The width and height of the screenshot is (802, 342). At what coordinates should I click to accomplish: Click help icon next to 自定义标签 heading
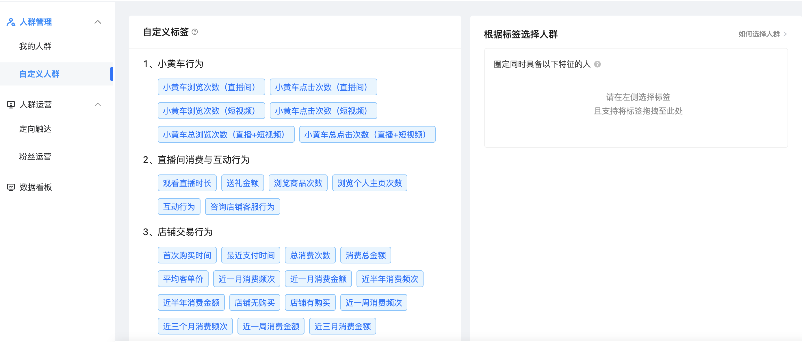coord(195,32)
